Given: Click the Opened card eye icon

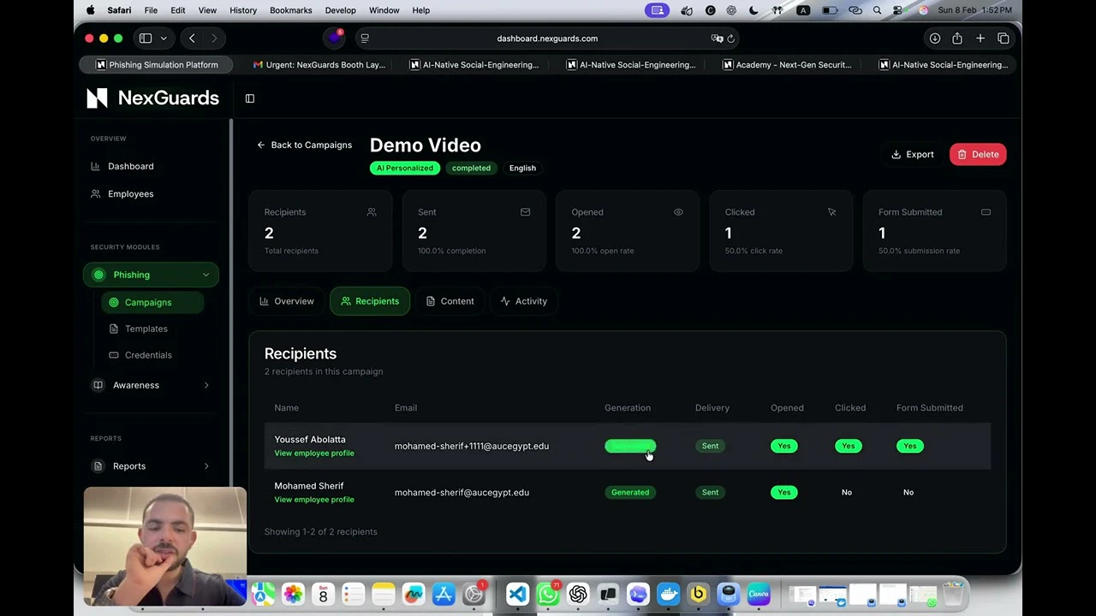Looking at the screenshot, I should point(678,212).
